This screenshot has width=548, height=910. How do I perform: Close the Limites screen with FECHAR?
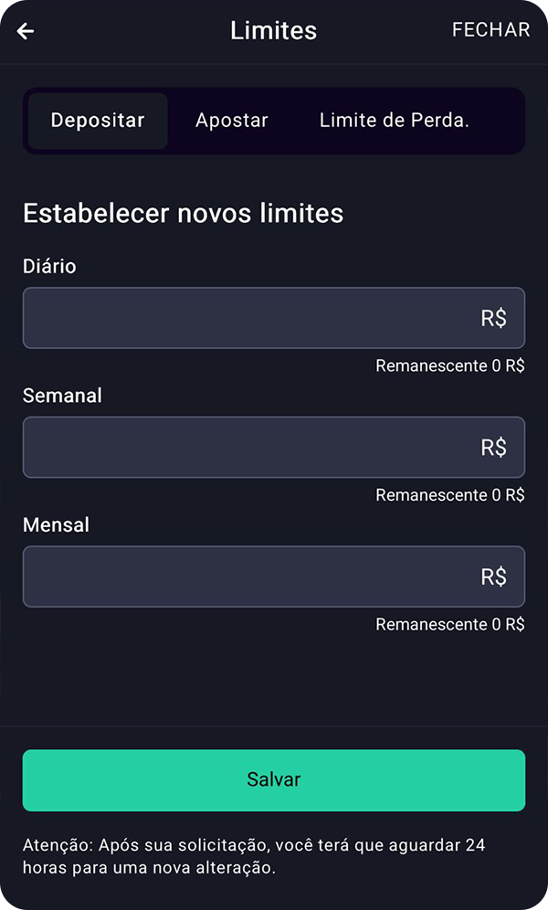(x=490, y=30)
